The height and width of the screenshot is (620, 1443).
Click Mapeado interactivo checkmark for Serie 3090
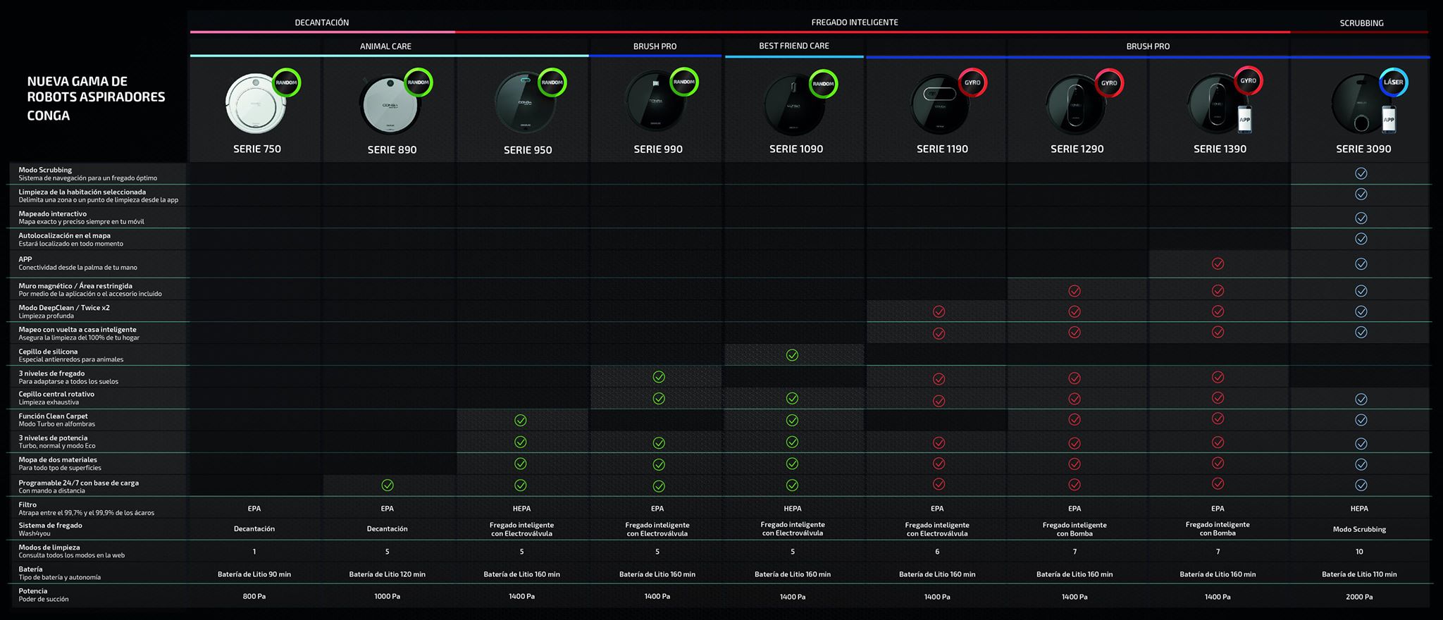[1361, 218]
